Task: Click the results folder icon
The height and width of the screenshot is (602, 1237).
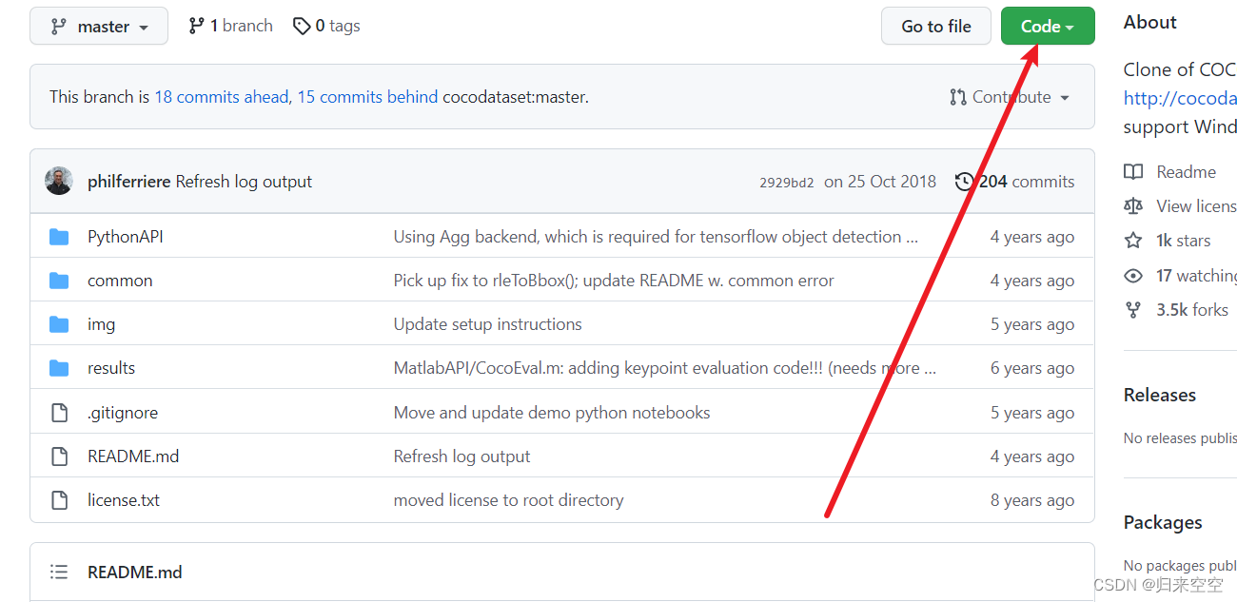Action: coord(59,368)
